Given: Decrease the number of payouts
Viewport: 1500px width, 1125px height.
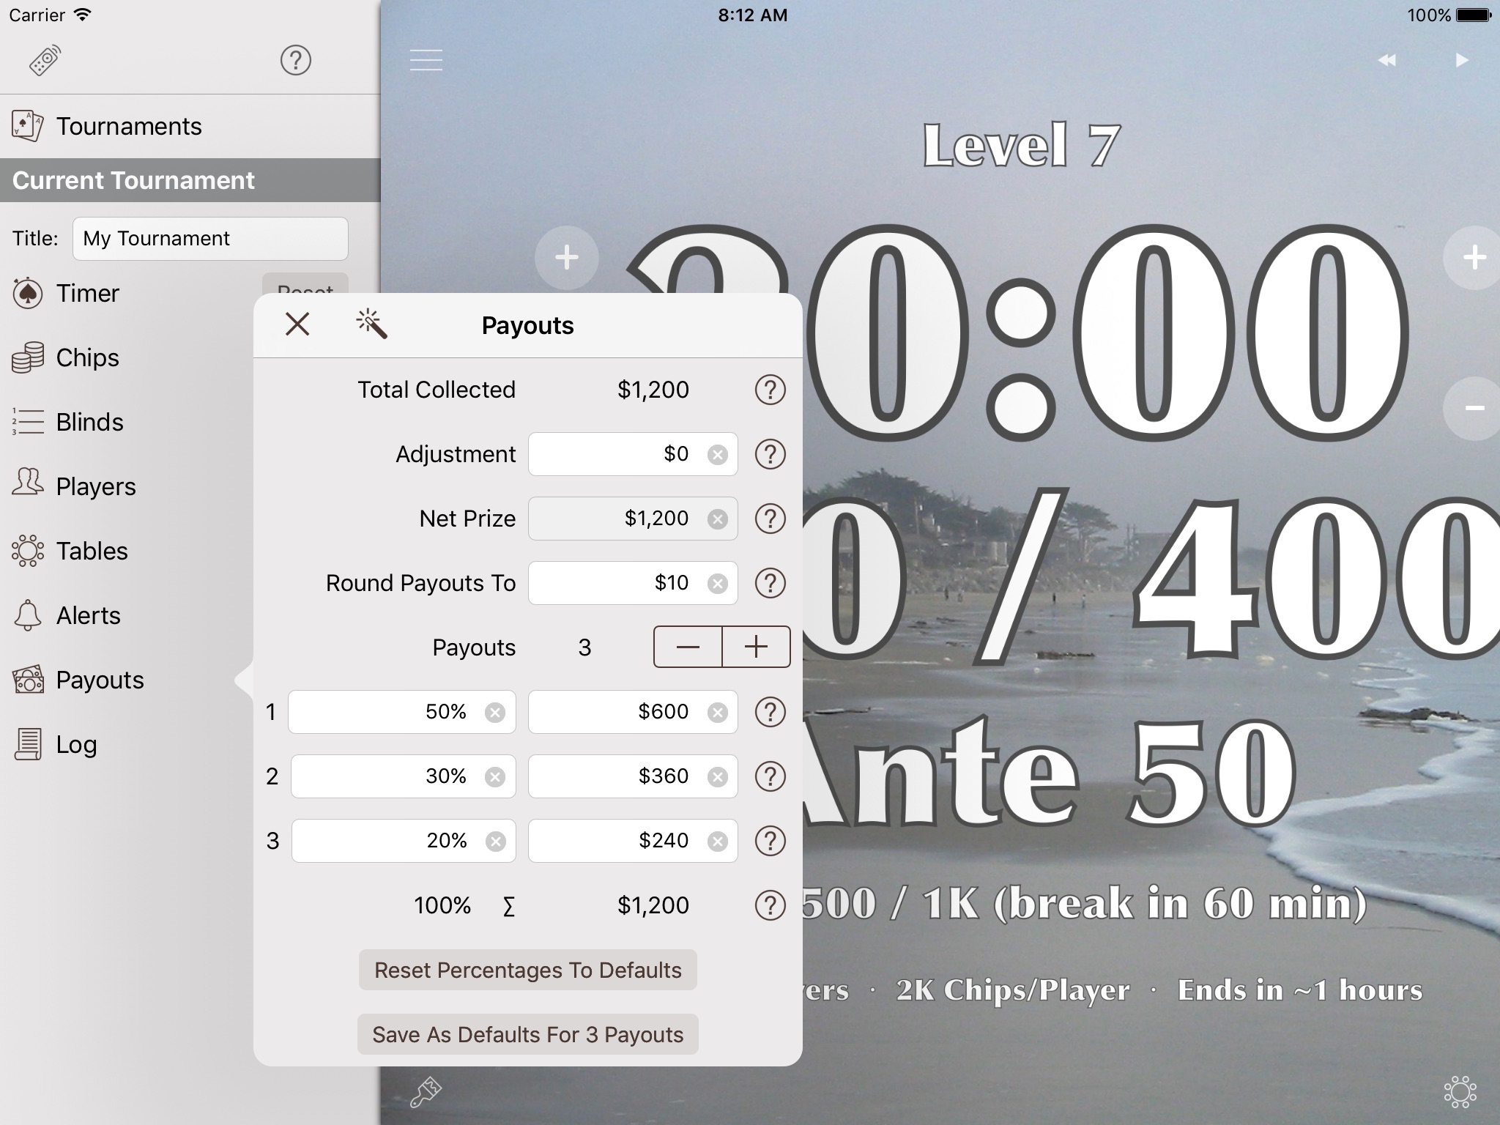Looking at the screenshot, I should click(x=688, y=647).
